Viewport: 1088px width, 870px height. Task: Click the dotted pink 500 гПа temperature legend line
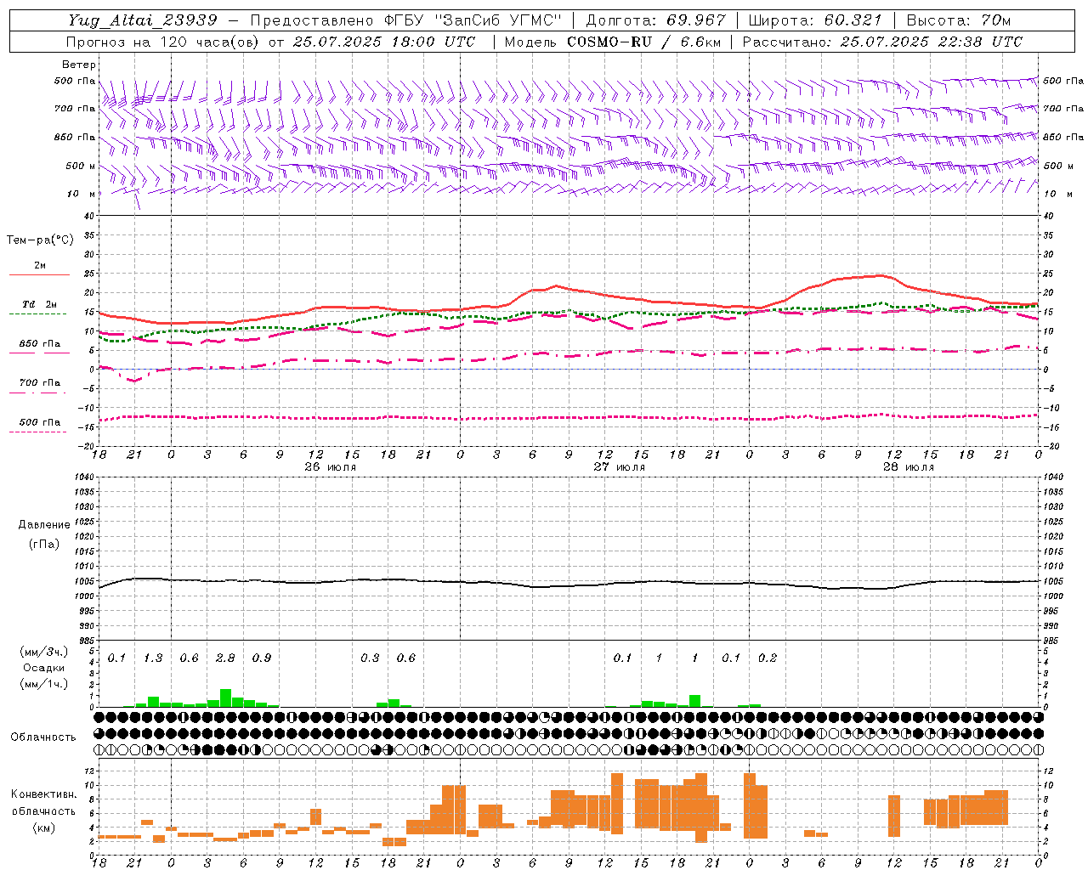point(38,432)
